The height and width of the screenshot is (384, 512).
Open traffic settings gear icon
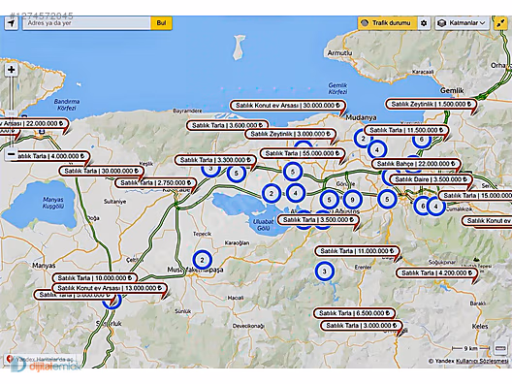tap(424, 23)
